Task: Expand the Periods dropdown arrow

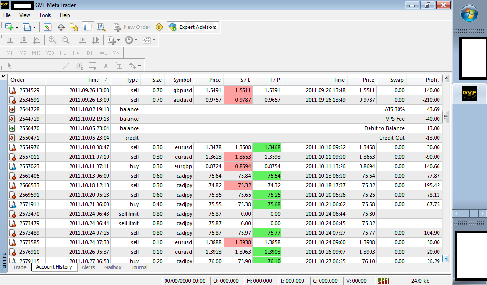Action: pos(136,40)
